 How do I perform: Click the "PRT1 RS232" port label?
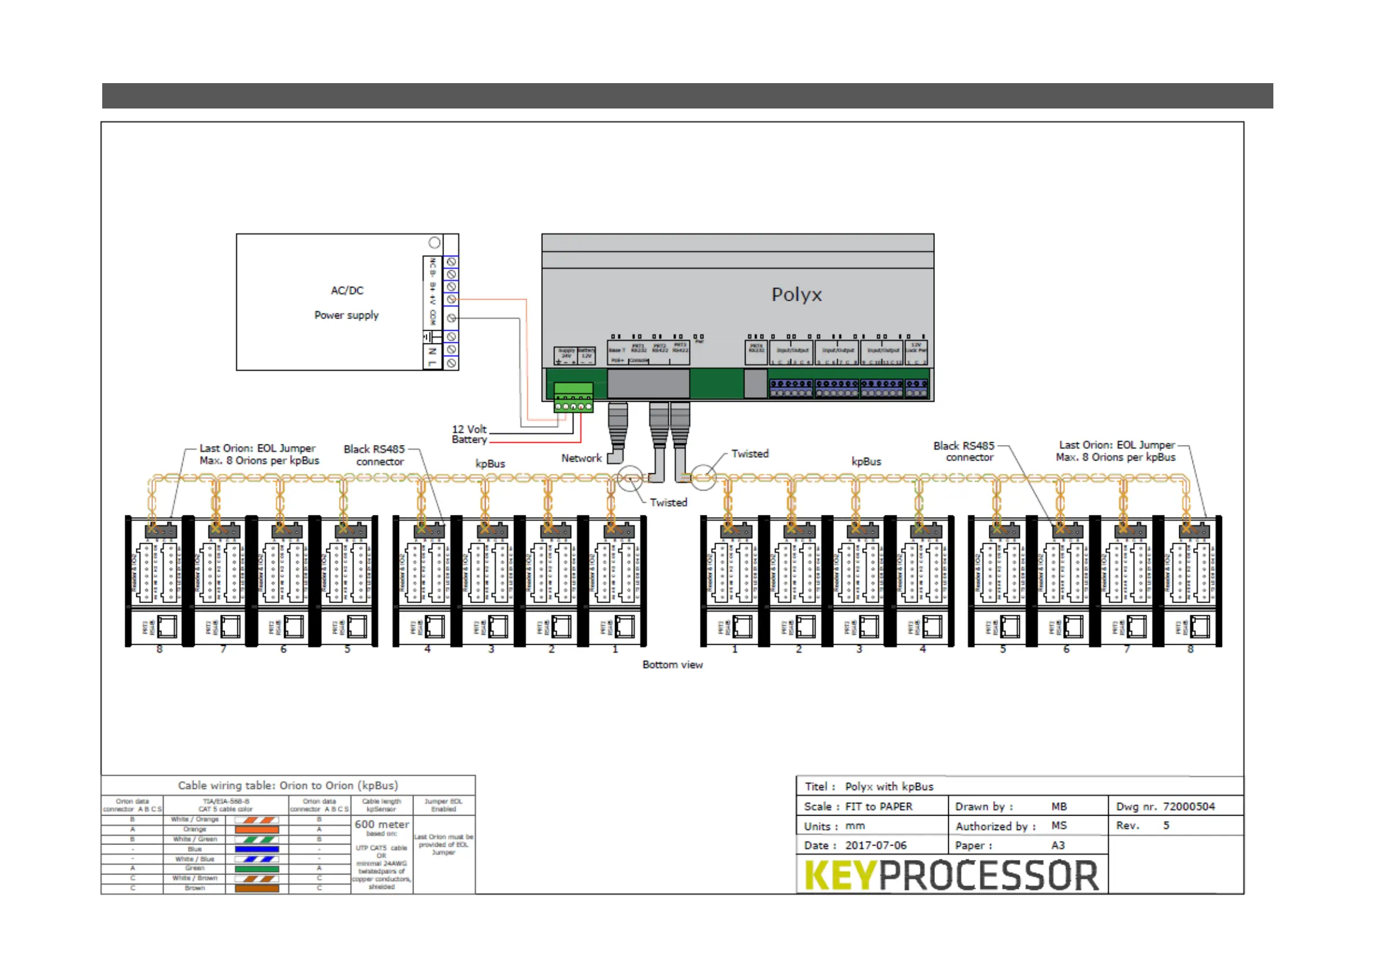click(x=638, y=347)
